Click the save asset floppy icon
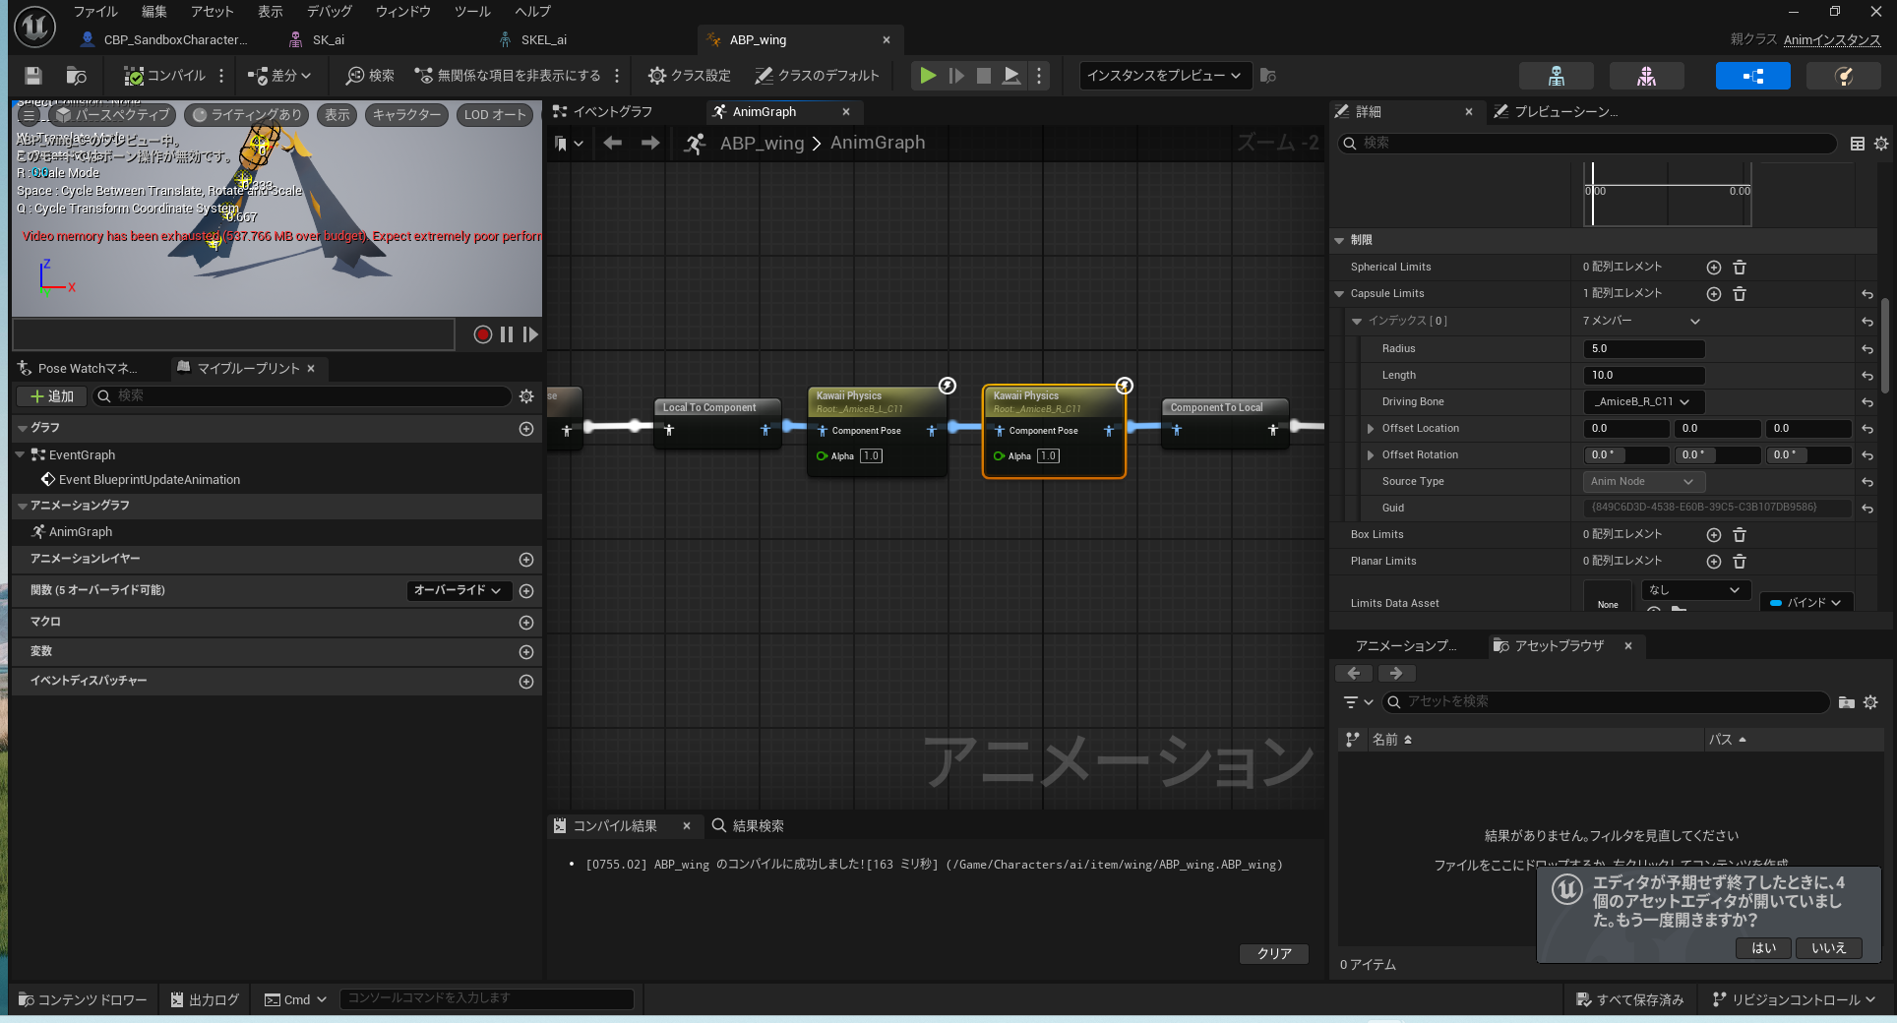 pyautogui.click(x=33, y=76)
